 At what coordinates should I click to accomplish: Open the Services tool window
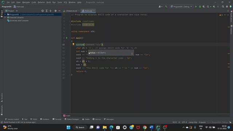[x=96, y=119]
